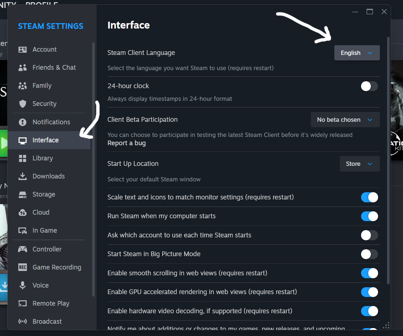Image resolution: width=403 pixels, height=336 pixels.
Task: Select the Library settings section
Action: pyautogui.click(x=49, y=158)
